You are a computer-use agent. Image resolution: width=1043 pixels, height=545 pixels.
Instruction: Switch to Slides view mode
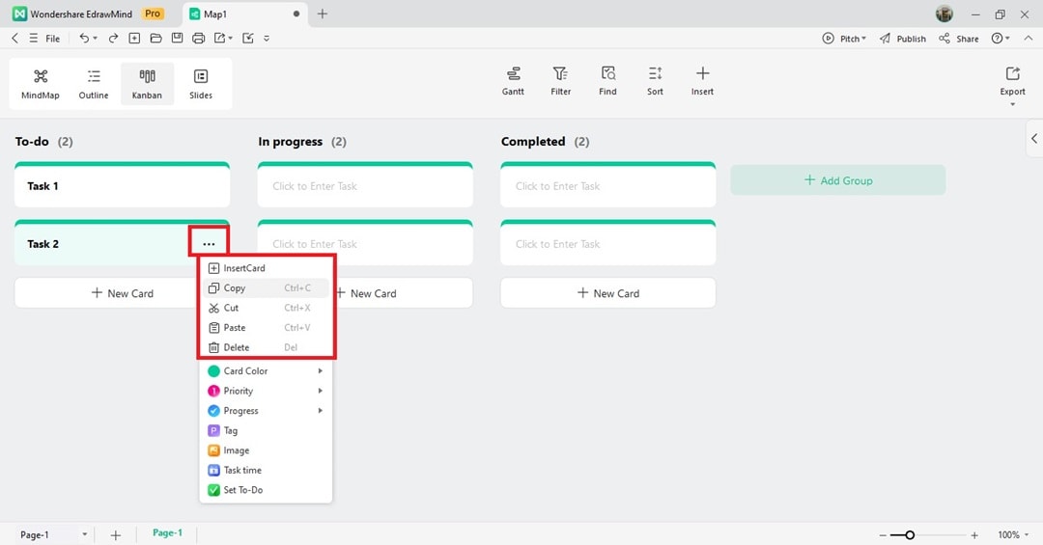click(x=201, y=83)
